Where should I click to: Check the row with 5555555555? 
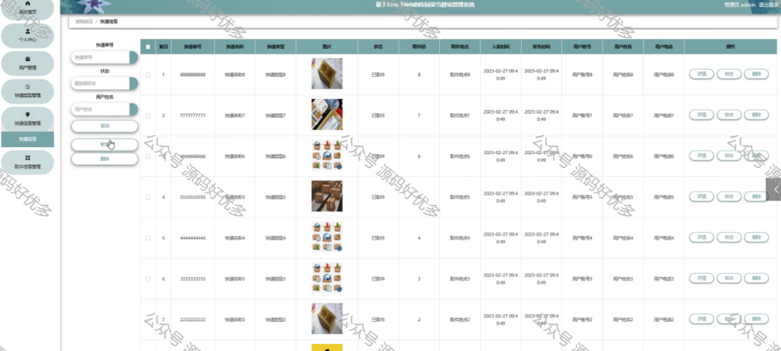coord(148,198)
